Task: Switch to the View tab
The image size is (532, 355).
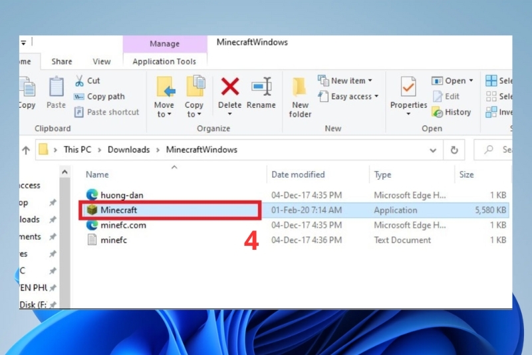Action: click(x=102, y=61)
